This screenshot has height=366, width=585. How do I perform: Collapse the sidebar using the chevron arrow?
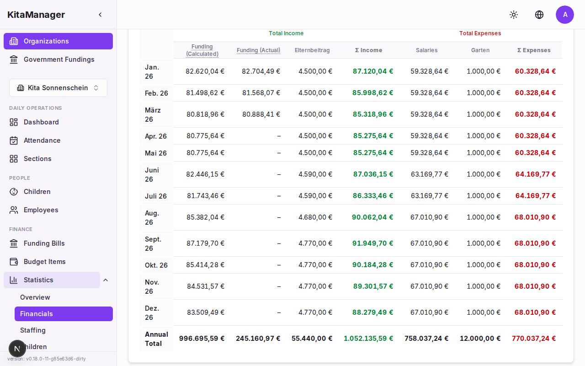[100, 14]
